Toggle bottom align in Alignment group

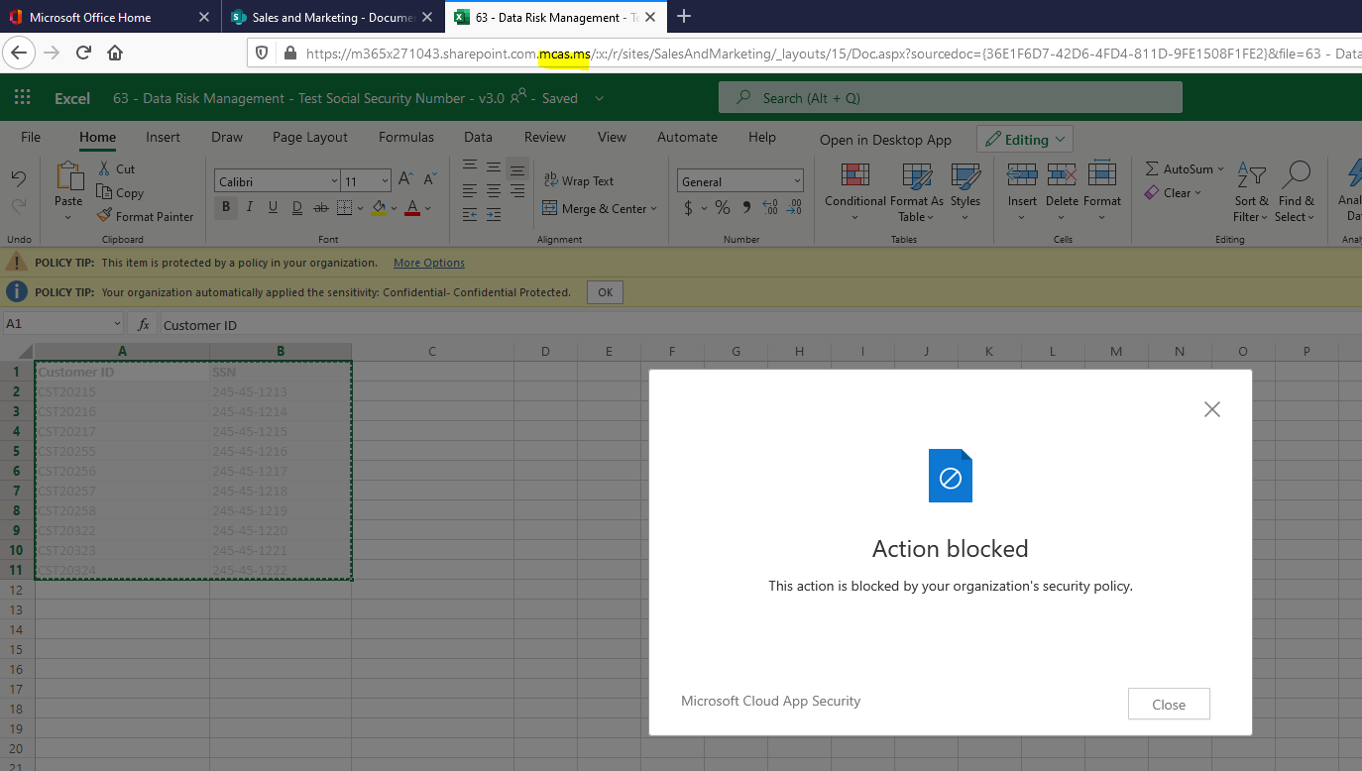pyautogui.click(x=517, y=167)
